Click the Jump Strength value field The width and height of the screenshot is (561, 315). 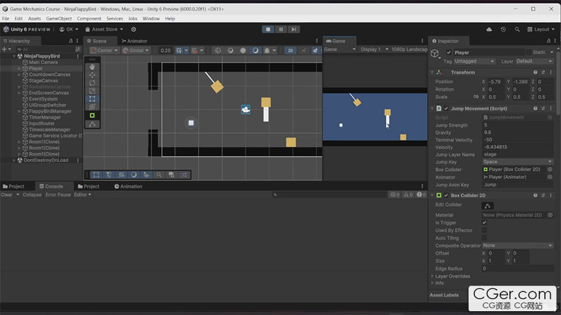point(518,125)
